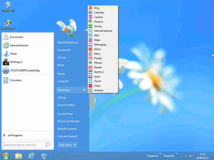The width and height of the screenshot is (214, 160).
Task: Click the network tray icon
Action: (x=186, y=156)
